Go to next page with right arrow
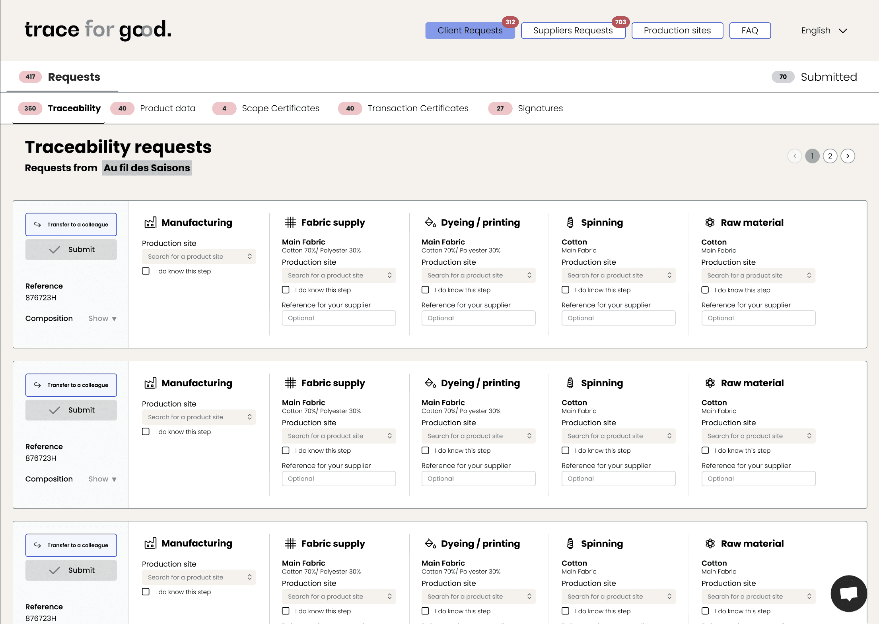This screenshot has height=624, width=879. [x=848, y=156]
